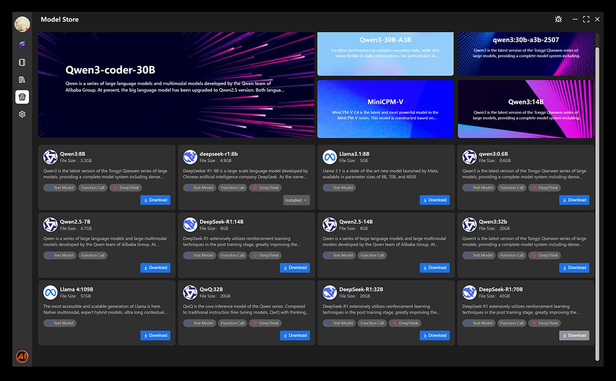Open the qwen3:30b-a3b-2507 featured card
Screen dimensions: 616x381
click(526, 54)
